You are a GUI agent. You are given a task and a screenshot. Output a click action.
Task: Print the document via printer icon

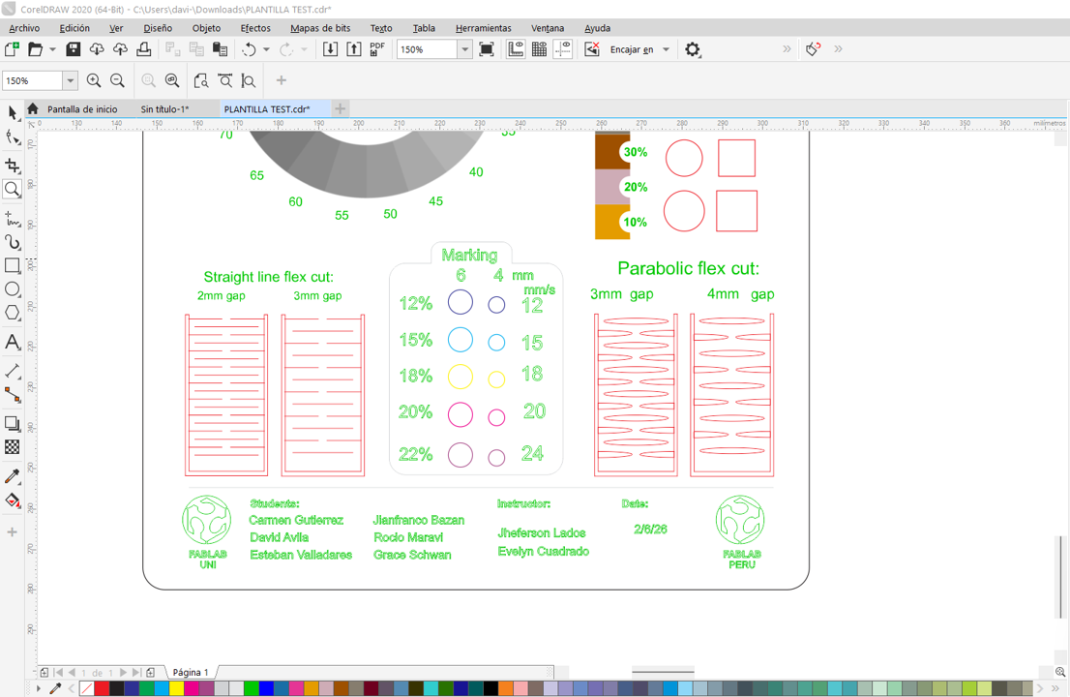[x=144, y=49]
